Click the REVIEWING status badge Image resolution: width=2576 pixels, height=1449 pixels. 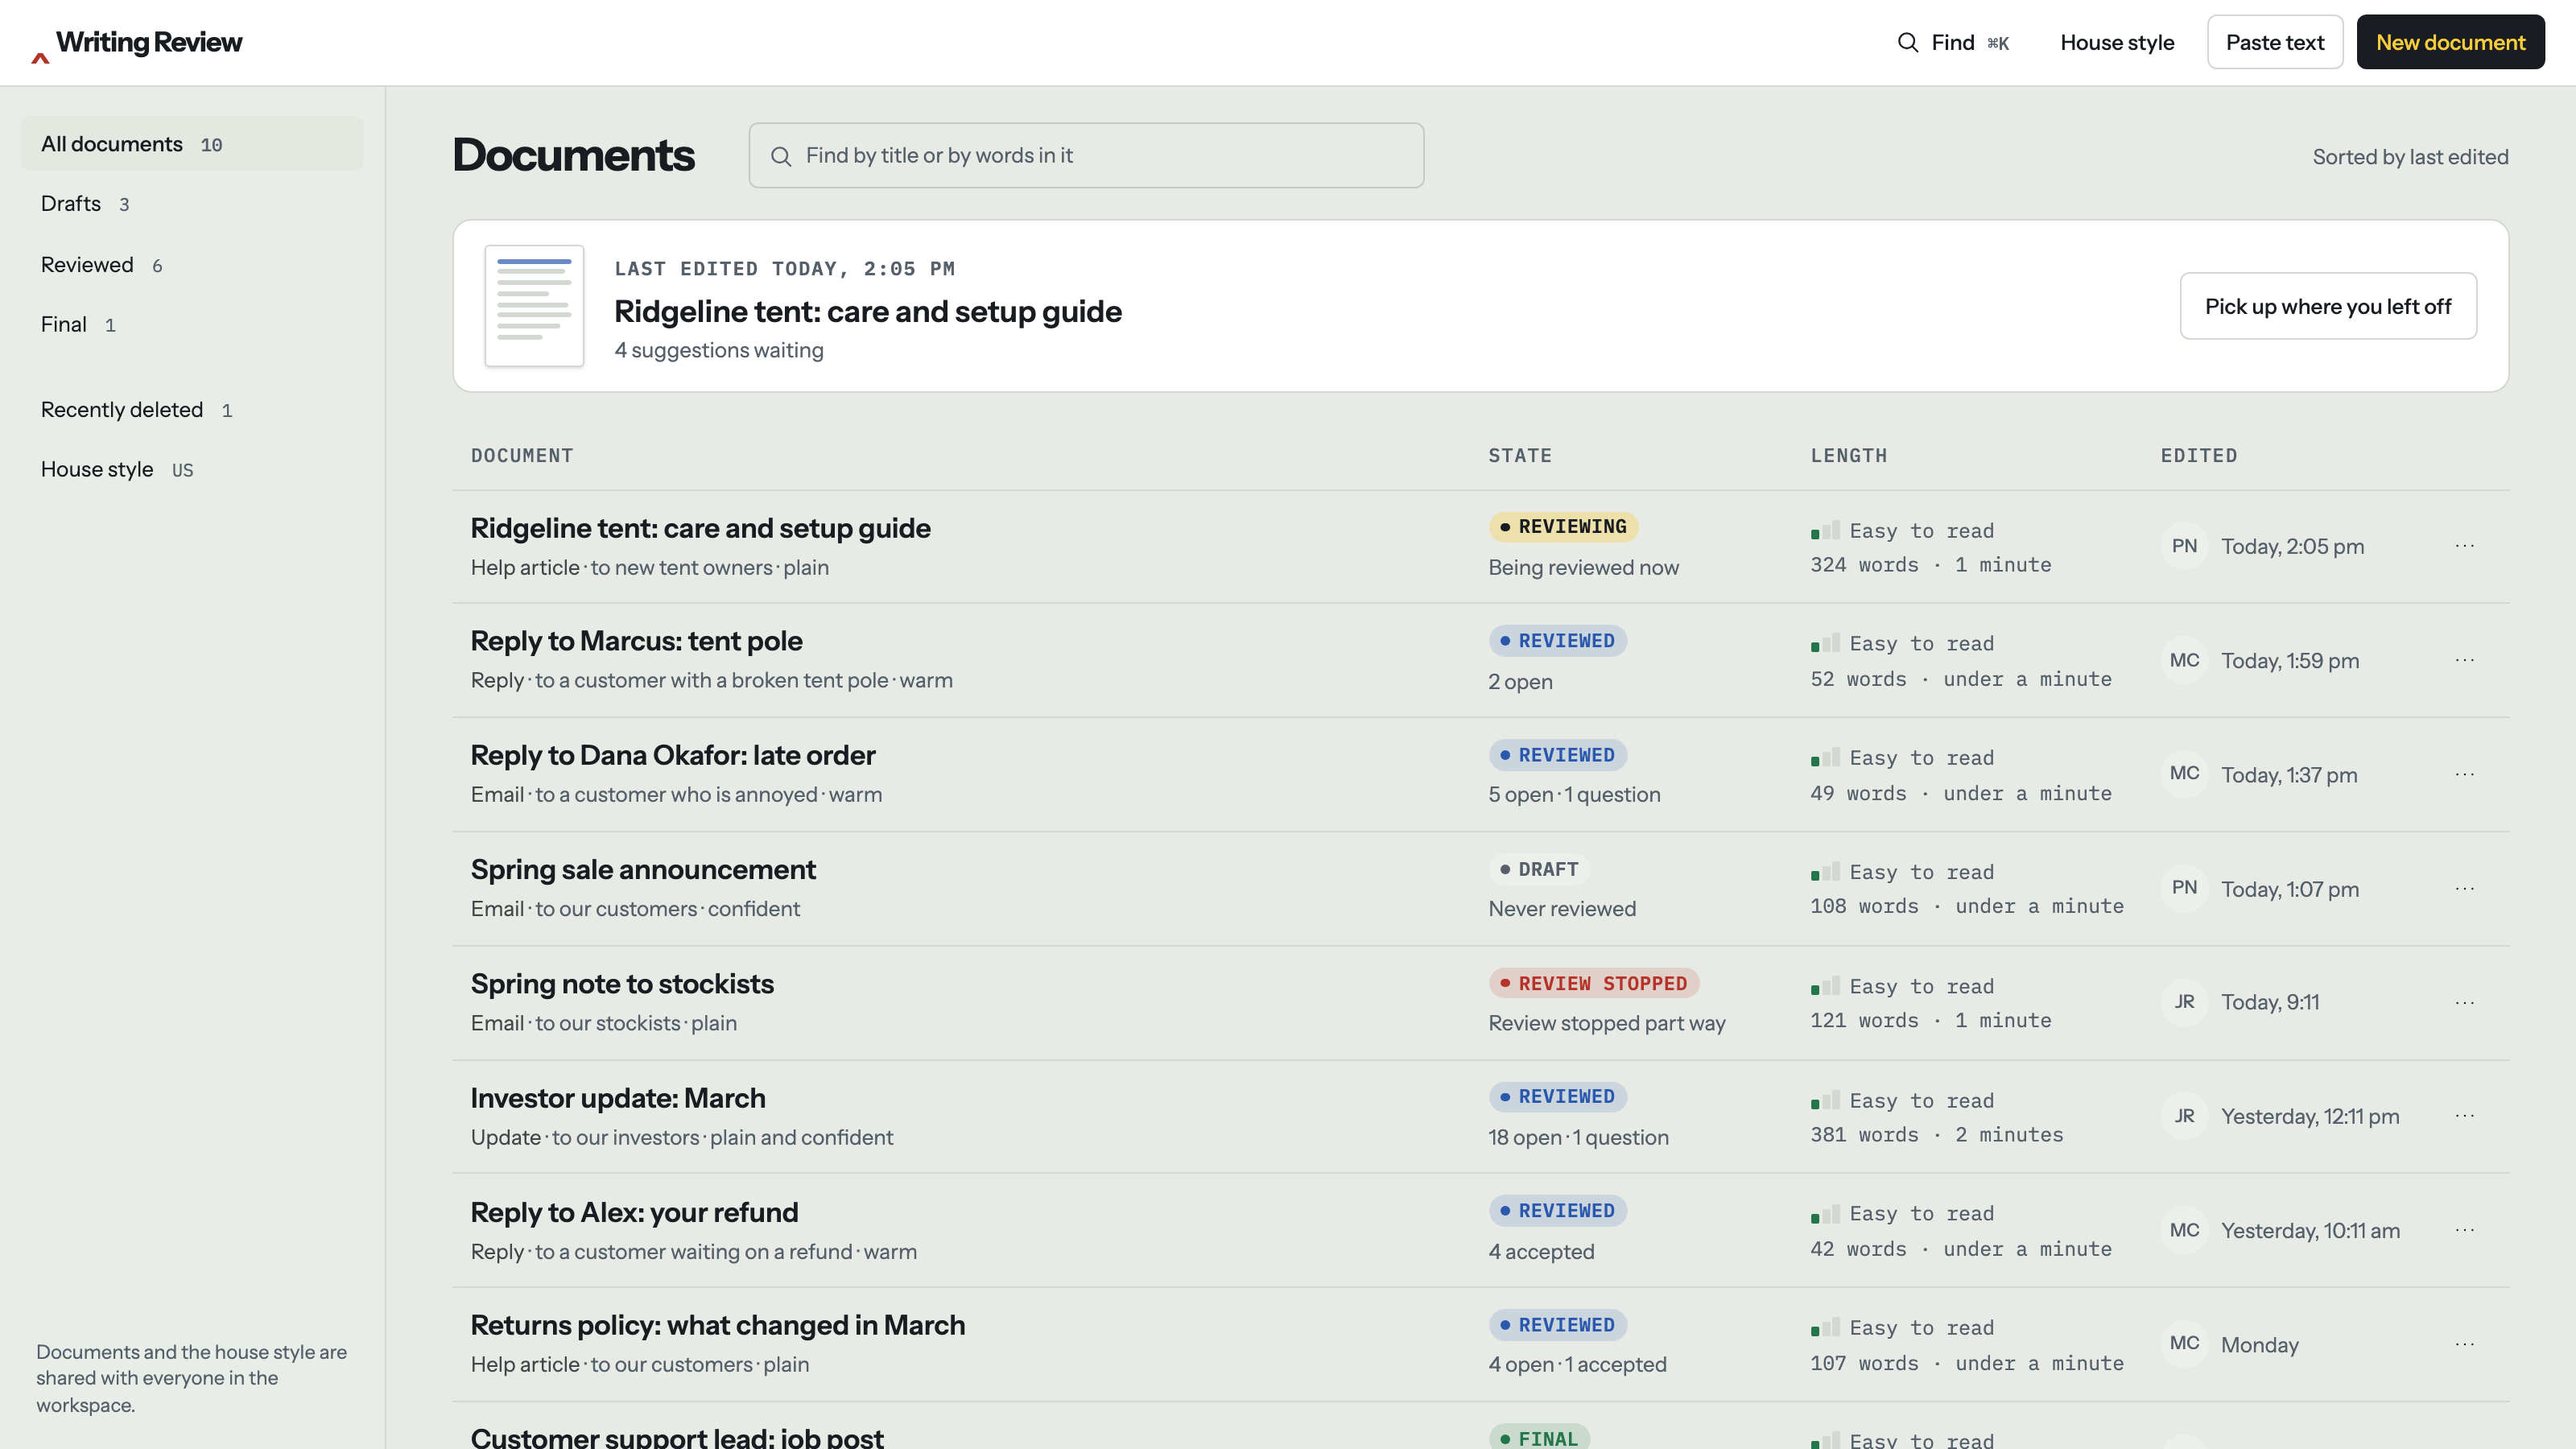(1564, 527)
